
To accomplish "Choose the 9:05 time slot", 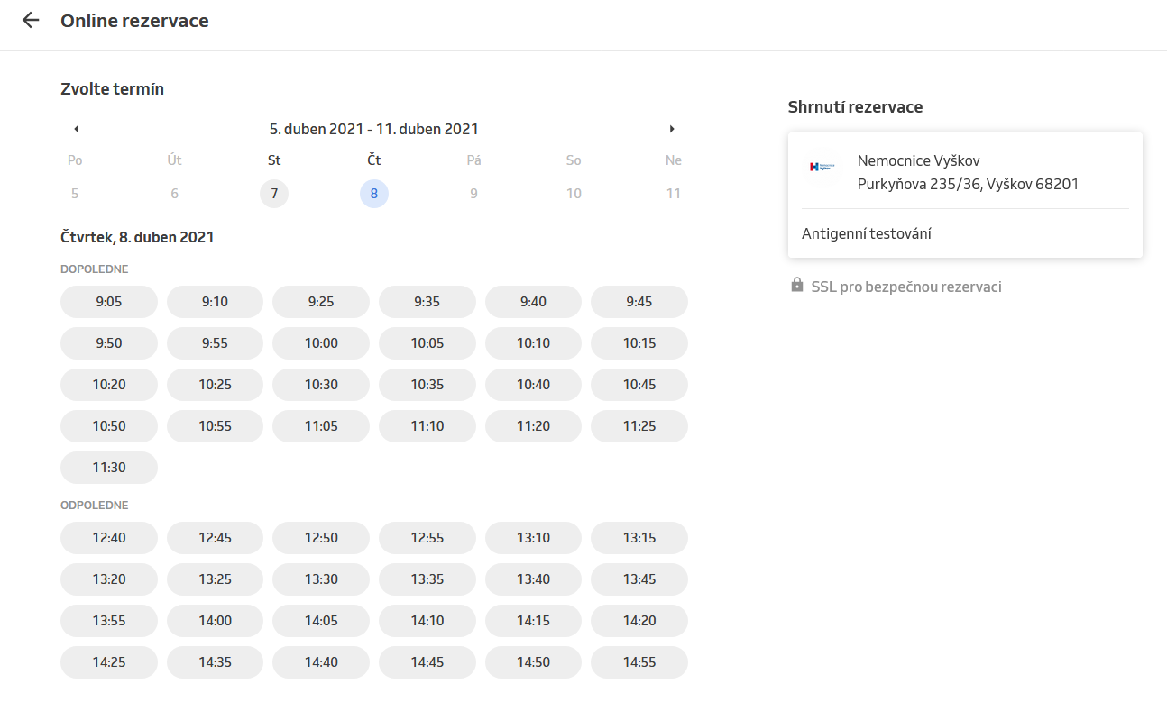I will pyautogui.click(x=109, y=302).
